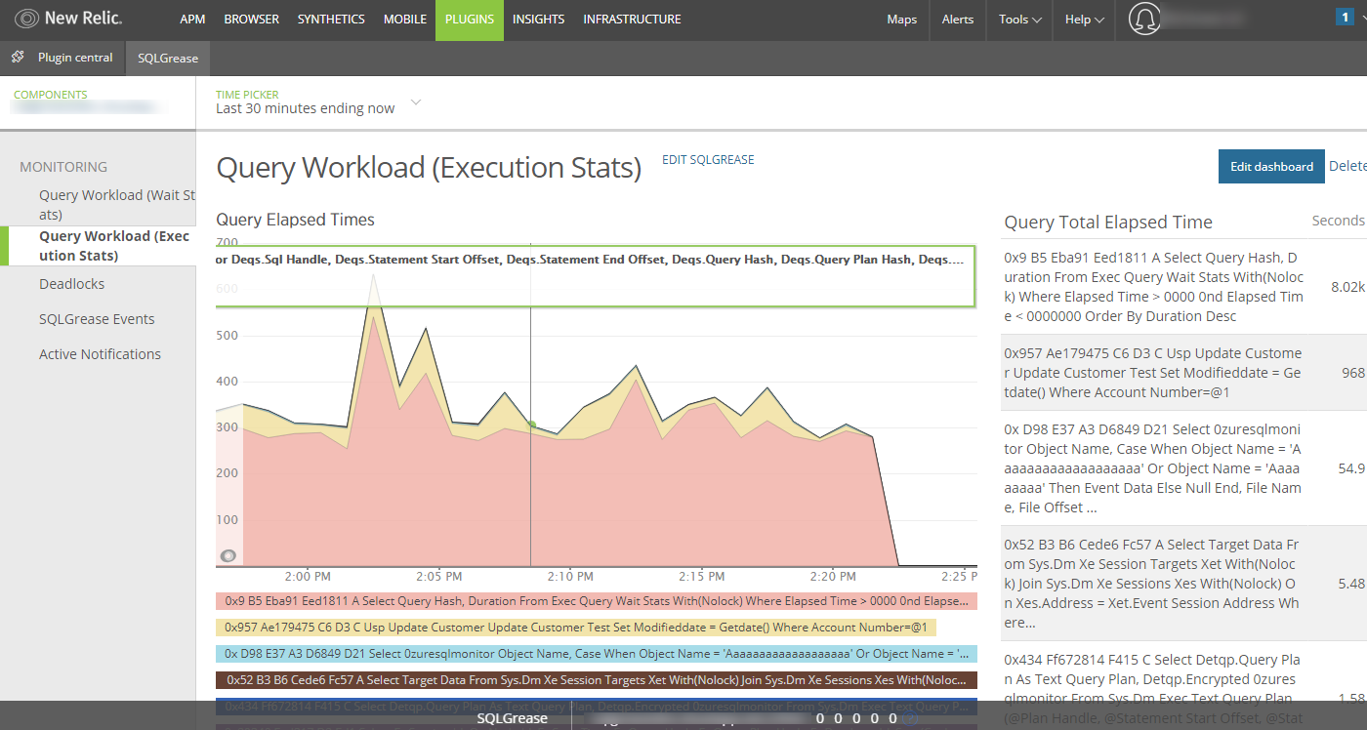Select Query Workload (Execution Stats) item
Image resolution: width=1367 pixels, height=730 pixels.
click(x=114, y=246)
